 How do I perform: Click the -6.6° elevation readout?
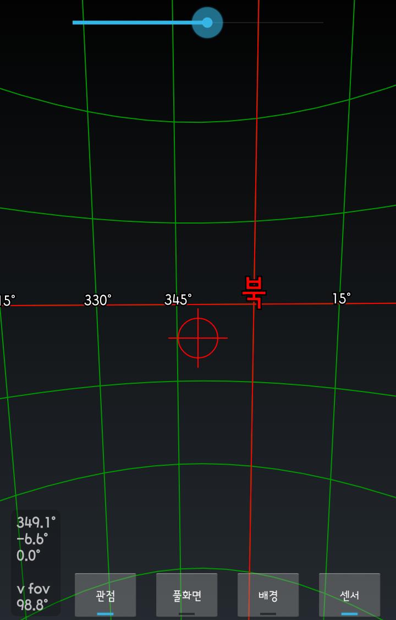(32, 539)
